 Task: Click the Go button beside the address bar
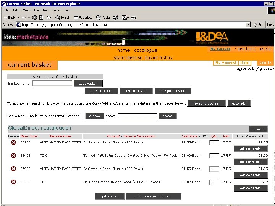[x=258, y=25]
